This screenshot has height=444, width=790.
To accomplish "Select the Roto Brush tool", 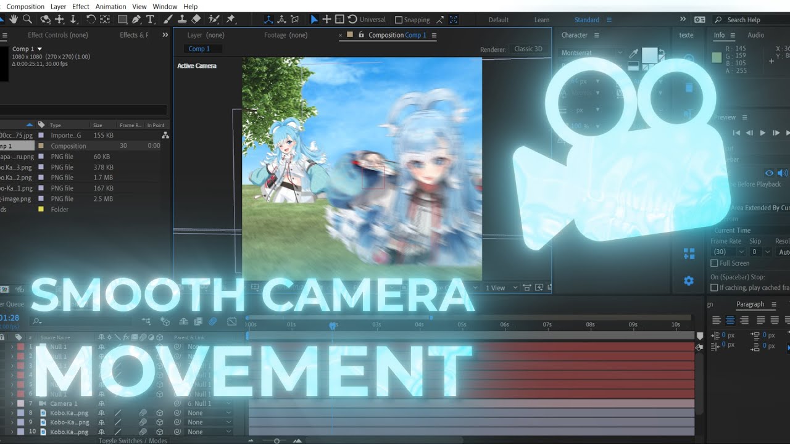I will coord(214,20).
